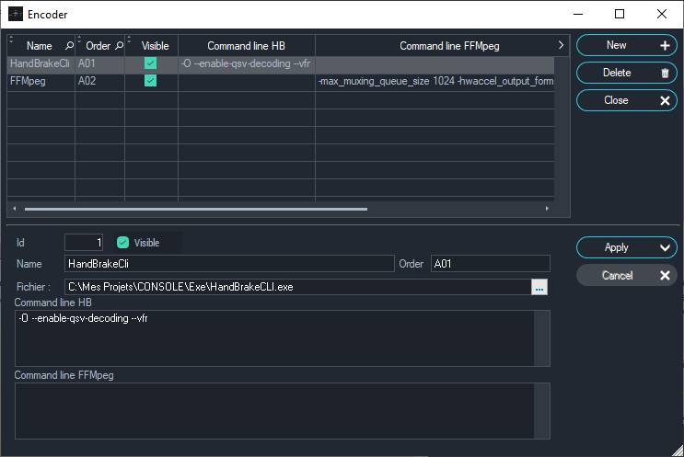Image resolution: width=684 pixels, height=457 pixels.
Task: Select the HandBrakeCli row name cell
Action: 41,63
